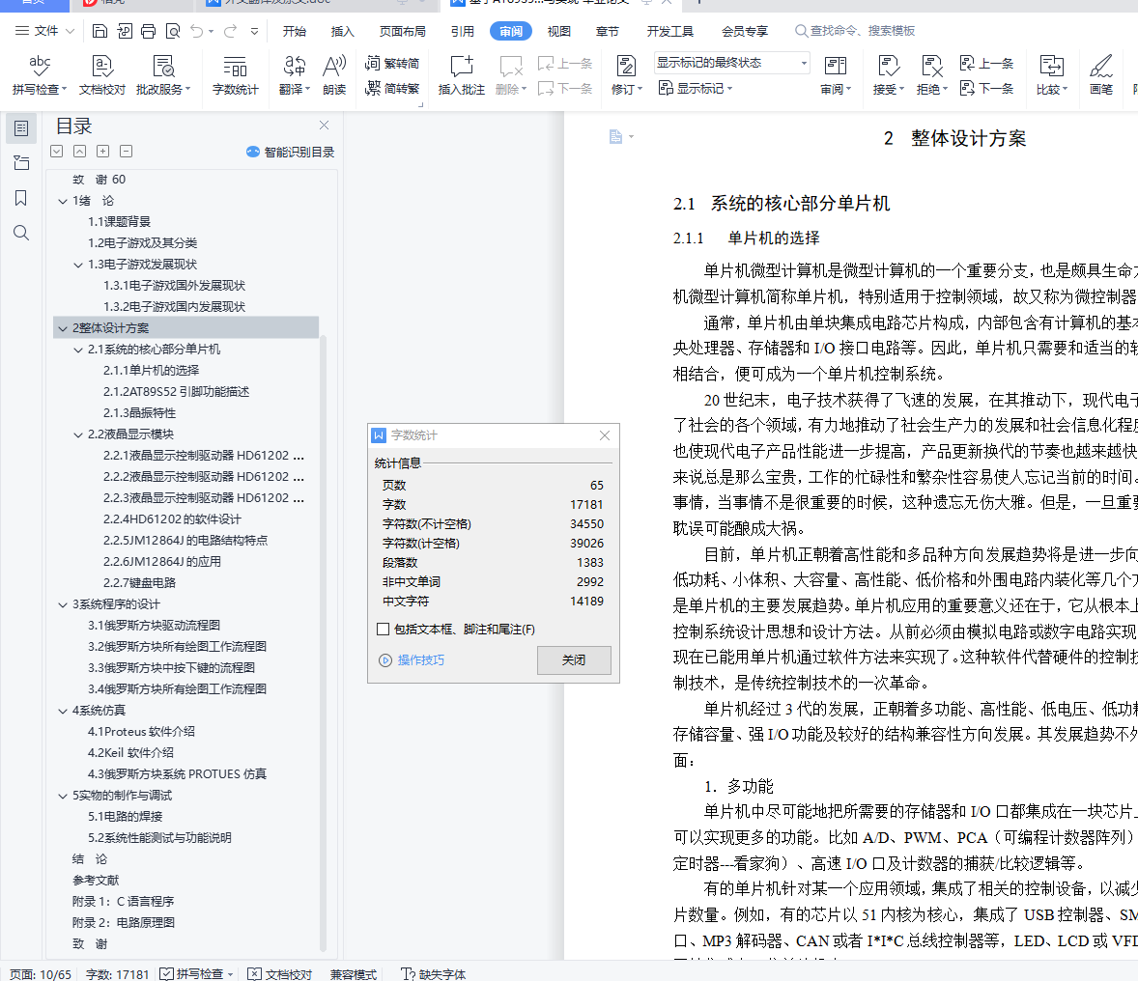Click the redo arrow icon
This screenshot has height=981, width=1138.
[x=231, y=31]
